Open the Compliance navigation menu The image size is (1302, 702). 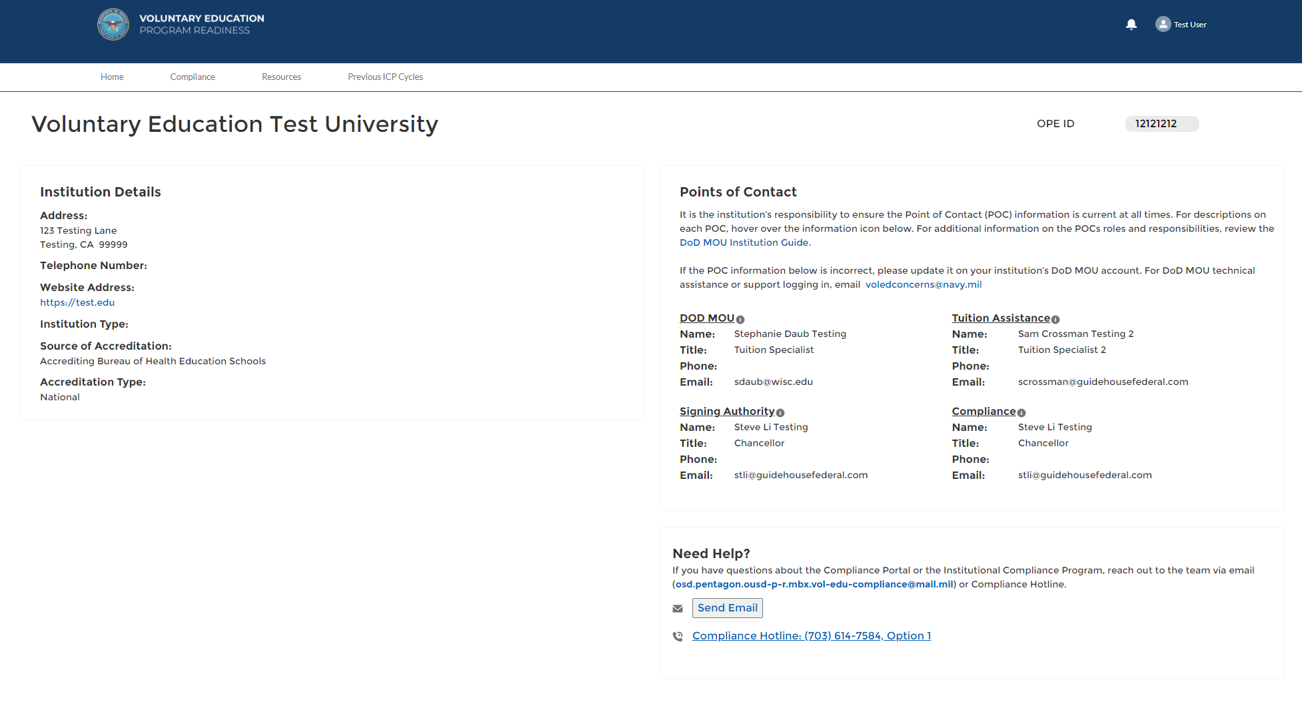click(x=193, y=77)
